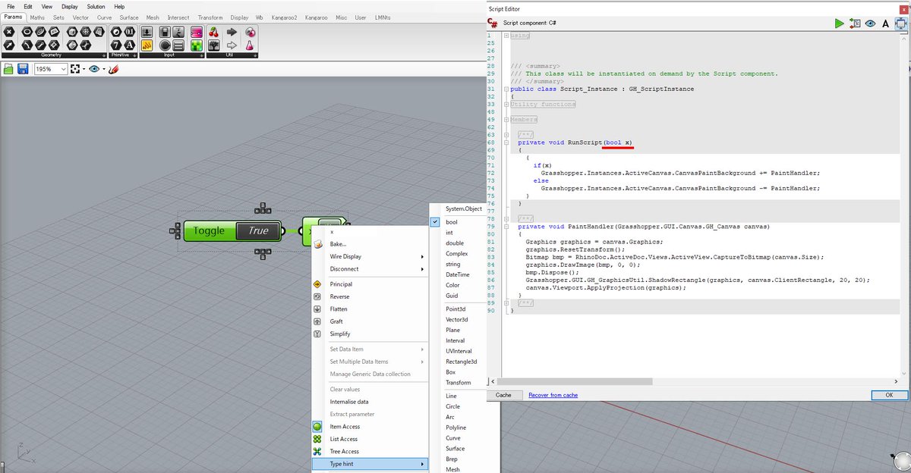Select the cherry Cluster icon in Util
This screenshot has width=911, height=473.
tap(212, 33)
